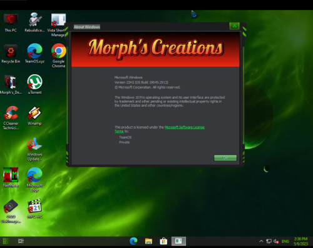Close the About Windows dialog
Image resolution: width=313 pixels, height=248 pixels.
[234, 26]
